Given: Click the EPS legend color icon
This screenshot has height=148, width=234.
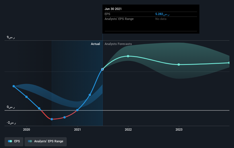Looking at the screenshot, I should tap(10, 141).
